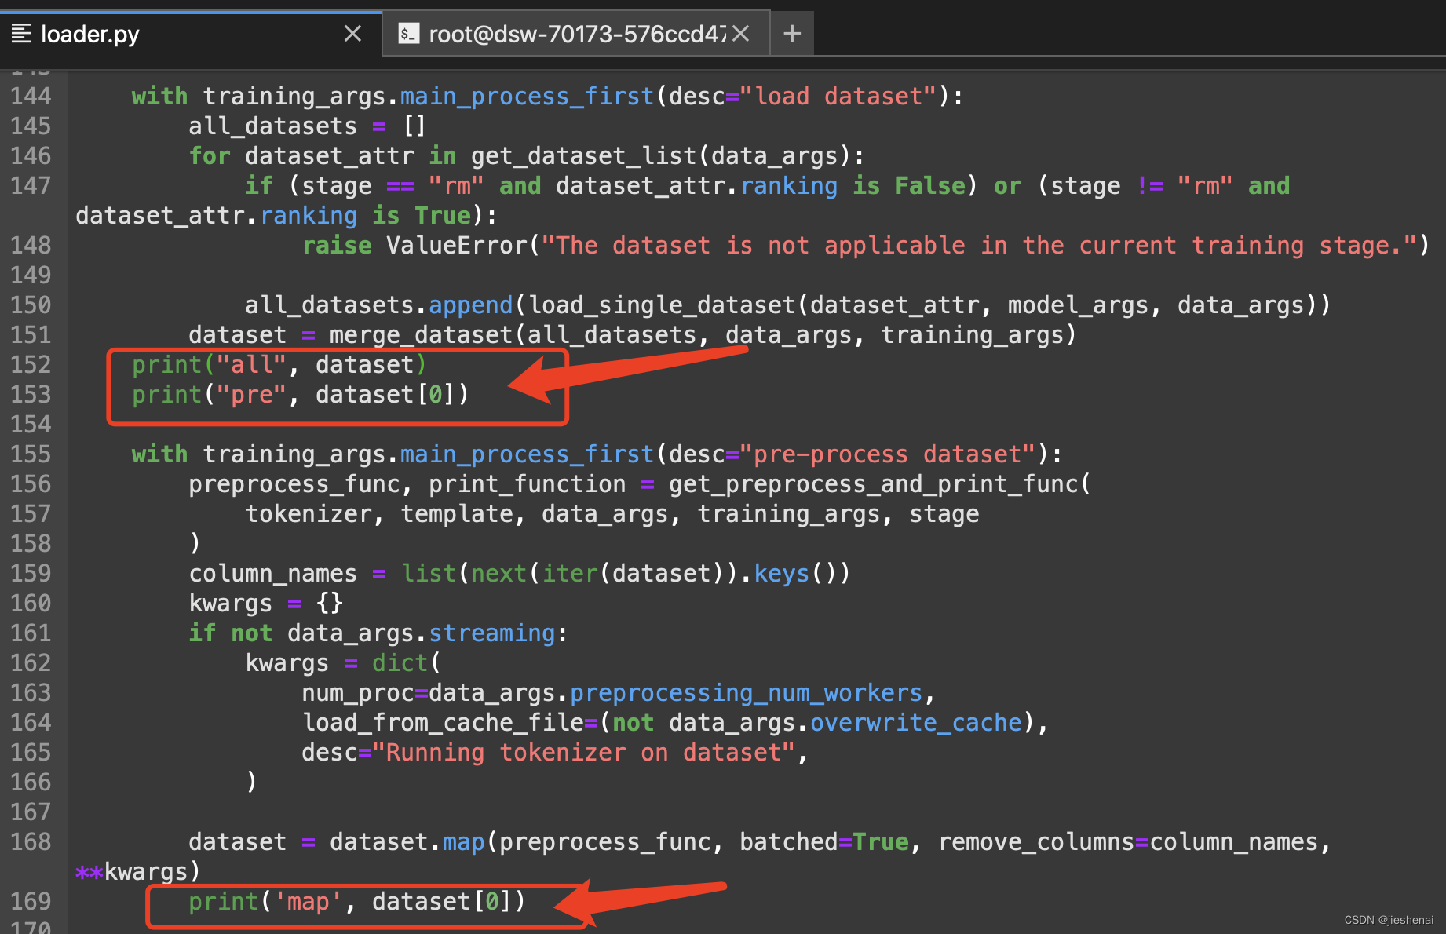Click line number 168 in gutter
1446x934 pixels.
31,841
